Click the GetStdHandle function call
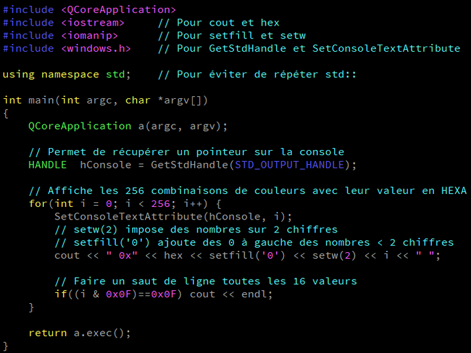The width and height of the screenshot is (471, 353). tap(189, 165)
